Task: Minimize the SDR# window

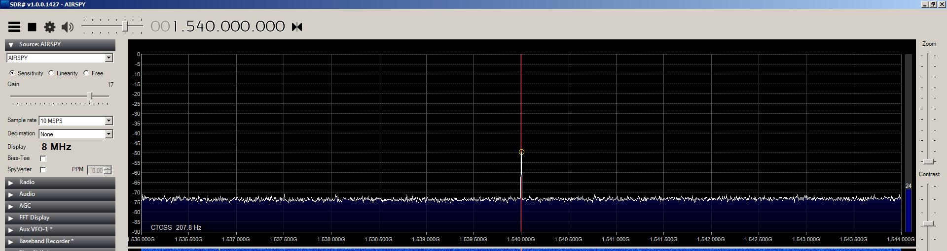Action: [924, 4]
